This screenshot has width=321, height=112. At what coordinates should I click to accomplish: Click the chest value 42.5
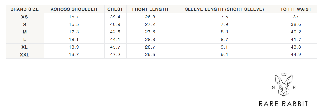pos(115,32)
